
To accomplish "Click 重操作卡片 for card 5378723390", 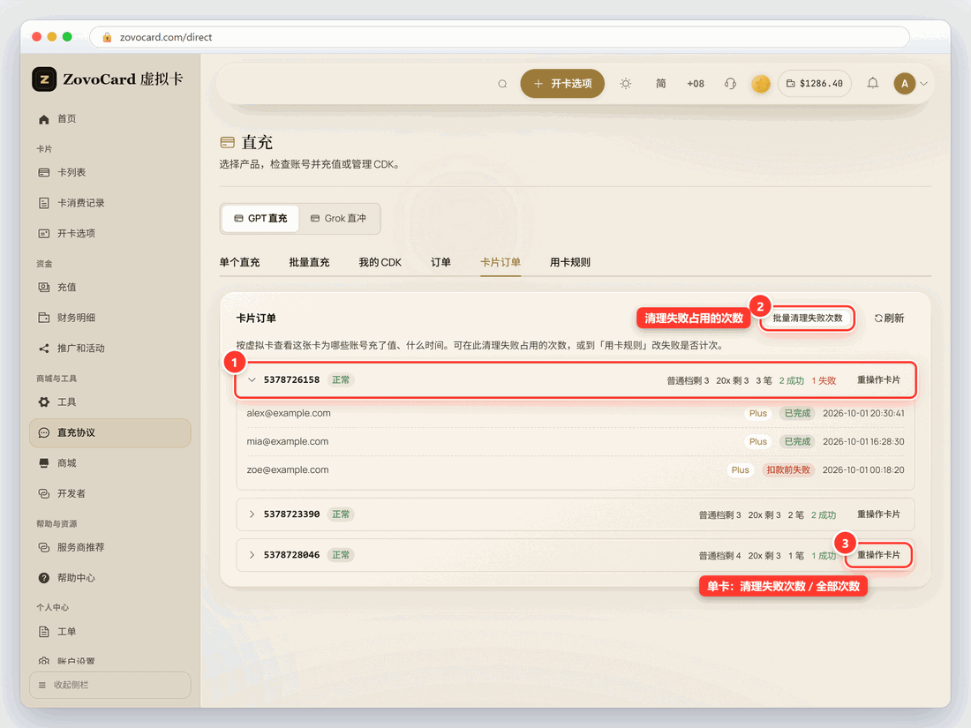I will point(878,514).
